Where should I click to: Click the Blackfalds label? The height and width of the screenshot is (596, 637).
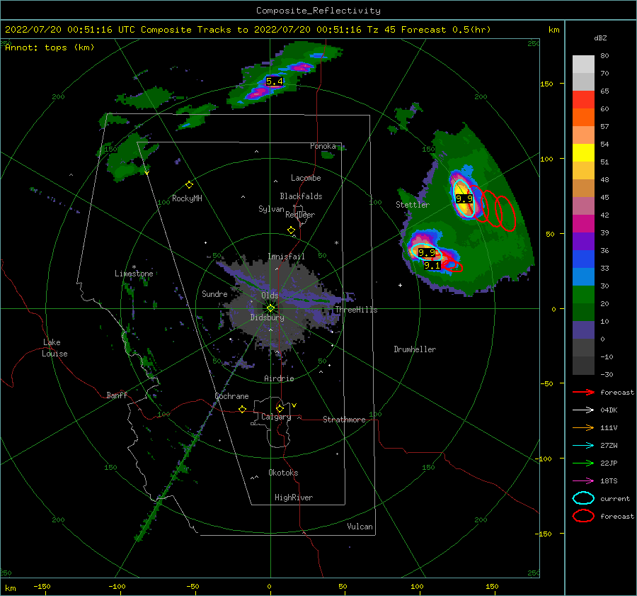(301, 196)
